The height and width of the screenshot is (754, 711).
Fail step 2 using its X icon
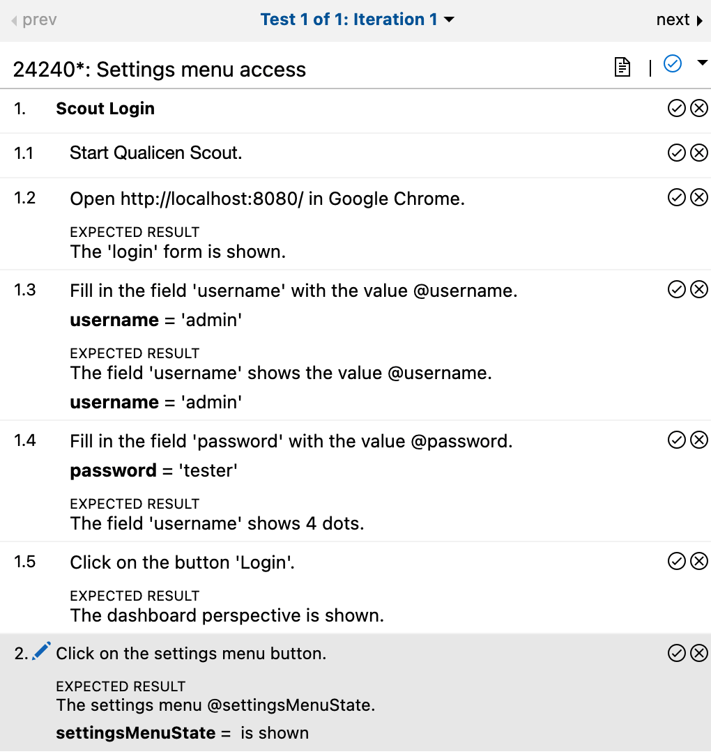click(699, 653)
